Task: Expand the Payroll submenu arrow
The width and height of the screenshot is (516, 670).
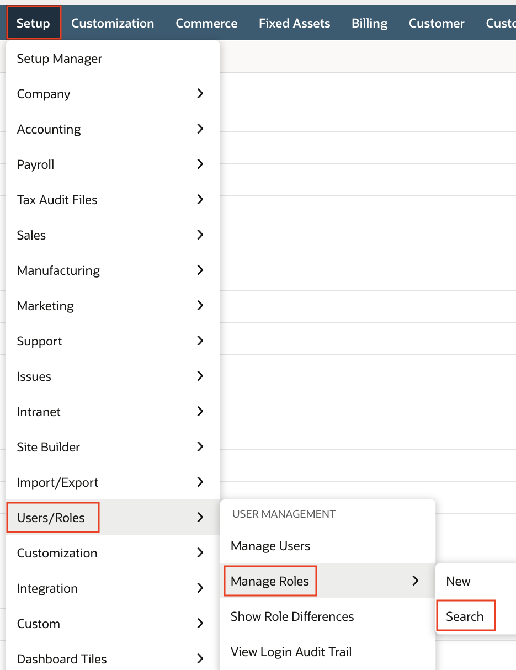Action: click(200, 164)
